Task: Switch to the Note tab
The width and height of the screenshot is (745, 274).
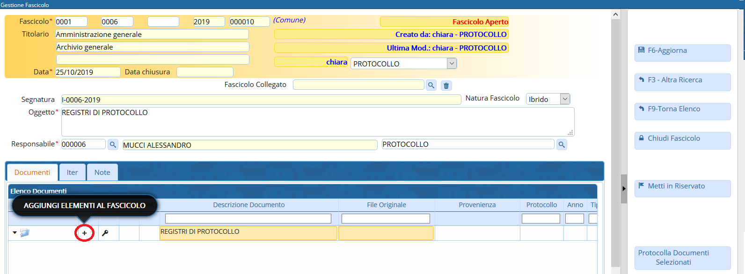Action: click(102, 173)
